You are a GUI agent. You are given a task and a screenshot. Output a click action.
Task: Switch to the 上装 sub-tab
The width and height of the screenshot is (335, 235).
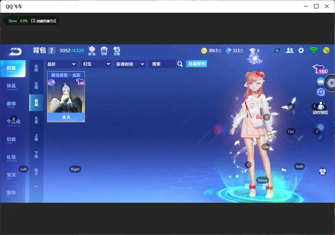click(x=36, y=137)
